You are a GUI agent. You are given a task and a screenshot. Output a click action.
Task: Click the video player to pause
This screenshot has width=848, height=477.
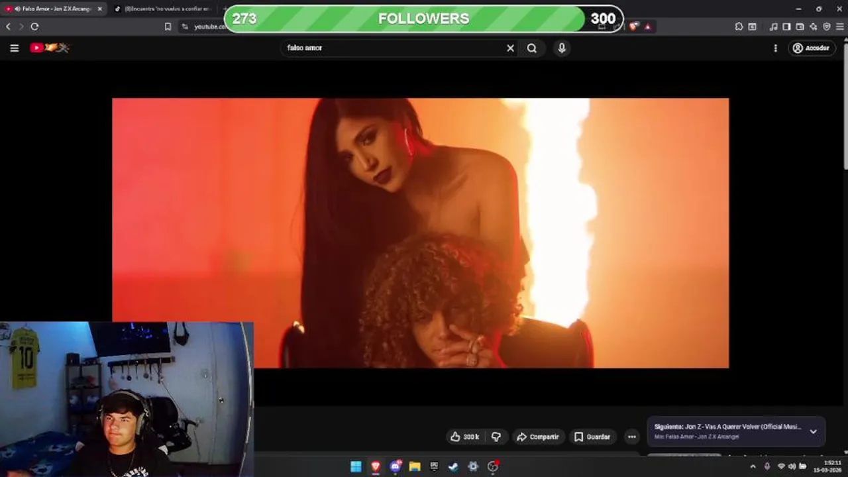pos(420,233)
